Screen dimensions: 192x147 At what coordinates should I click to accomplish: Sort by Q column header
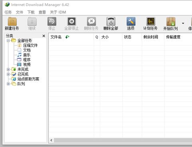pyautogui.click(x=97, y=37)
